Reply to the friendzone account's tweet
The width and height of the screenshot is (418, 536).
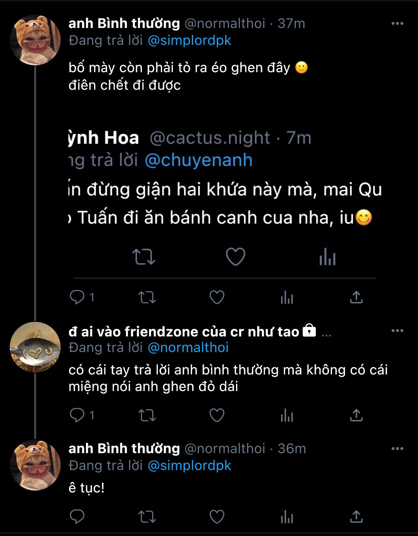click(x=77, y=415)
